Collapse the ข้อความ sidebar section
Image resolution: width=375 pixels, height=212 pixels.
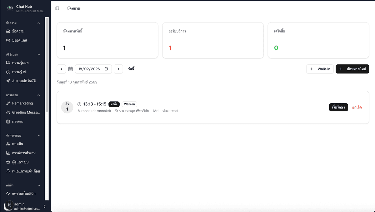[39, 23]
